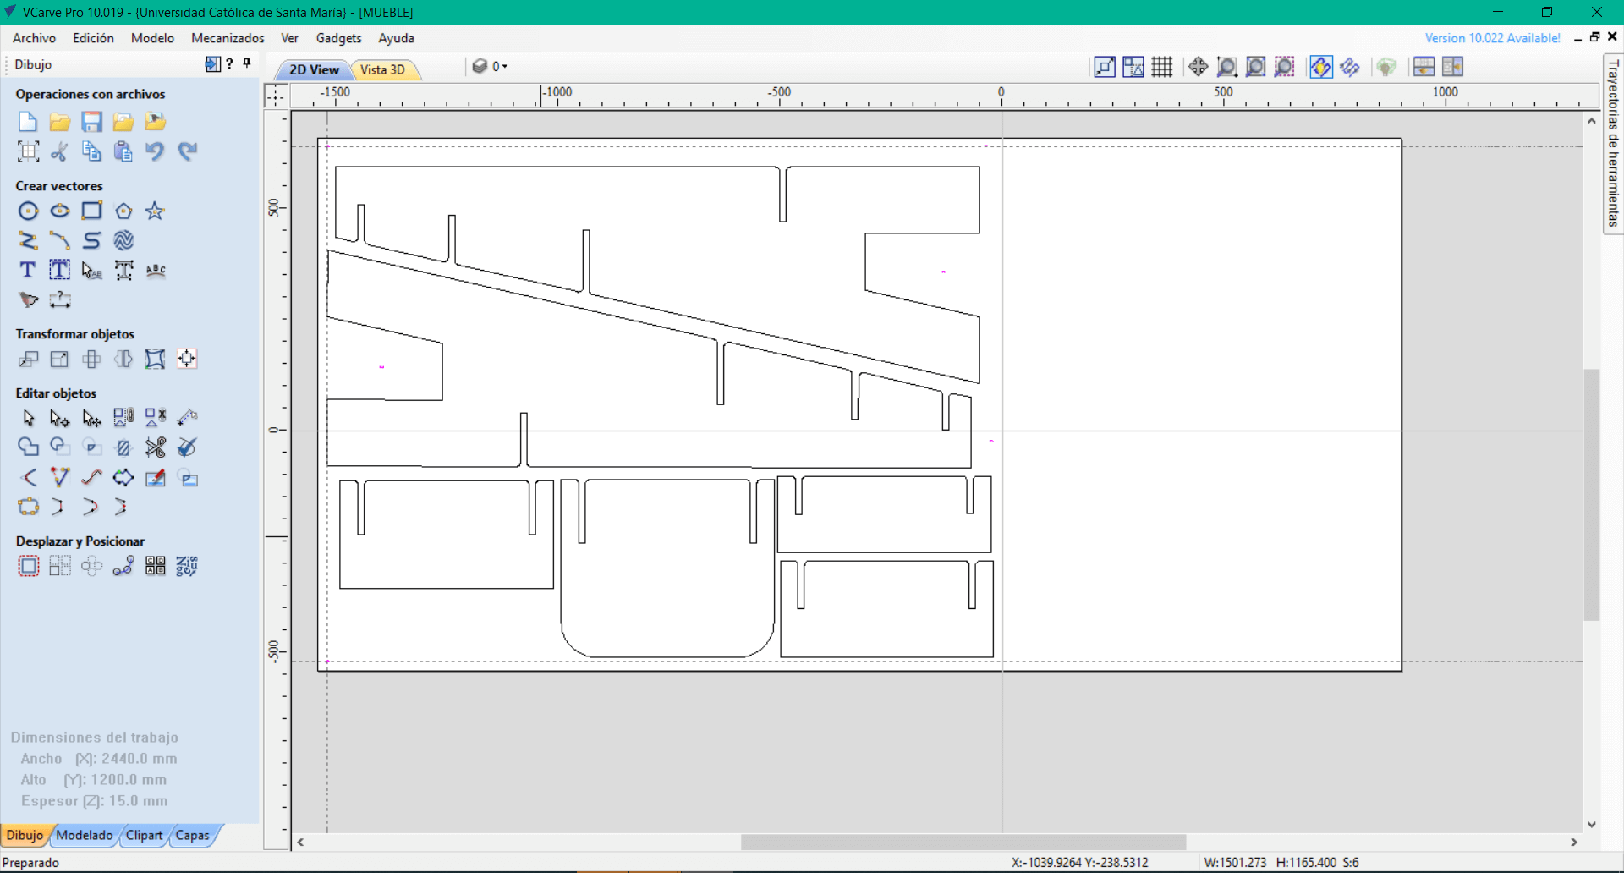The image size is (1624, 873).
Task: Select the plain T Draw Text tool
Action: (28, 270)
